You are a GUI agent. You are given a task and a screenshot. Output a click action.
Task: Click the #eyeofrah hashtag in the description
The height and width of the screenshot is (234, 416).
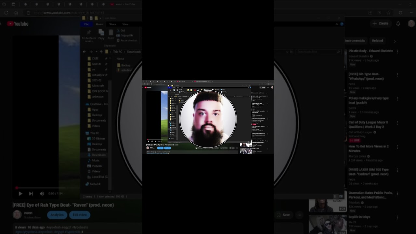(x=53, y=227)
